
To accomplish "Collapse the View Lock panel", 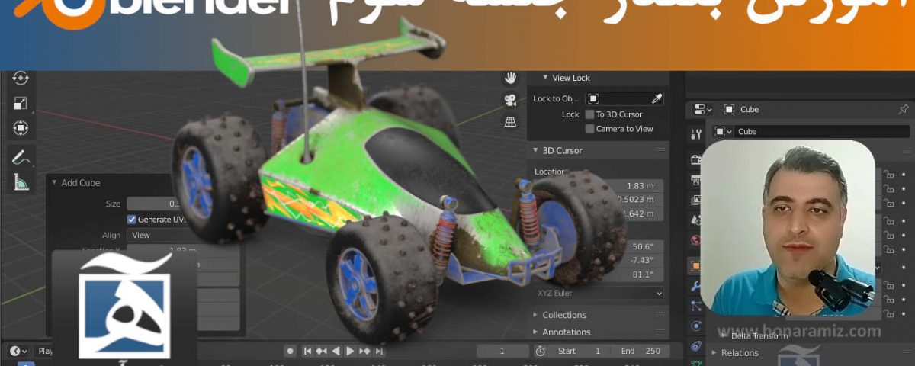I will point(545,78).
